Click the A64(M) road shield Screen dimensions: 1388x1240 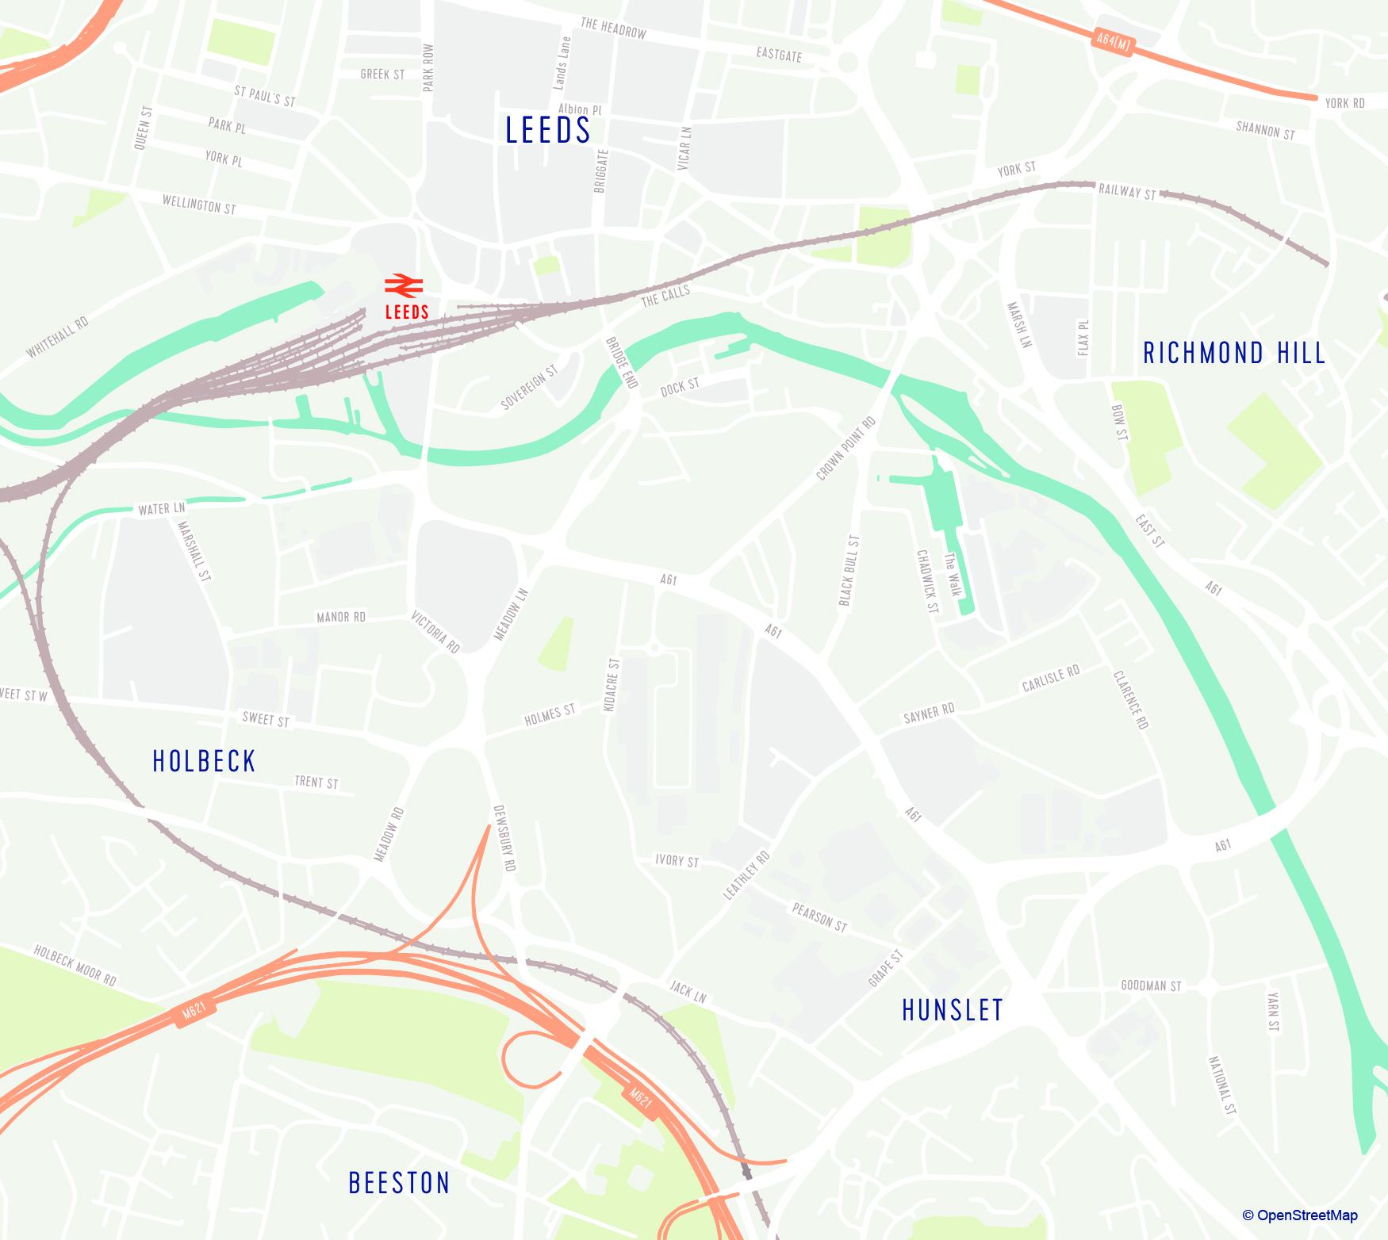[1114, 42]
